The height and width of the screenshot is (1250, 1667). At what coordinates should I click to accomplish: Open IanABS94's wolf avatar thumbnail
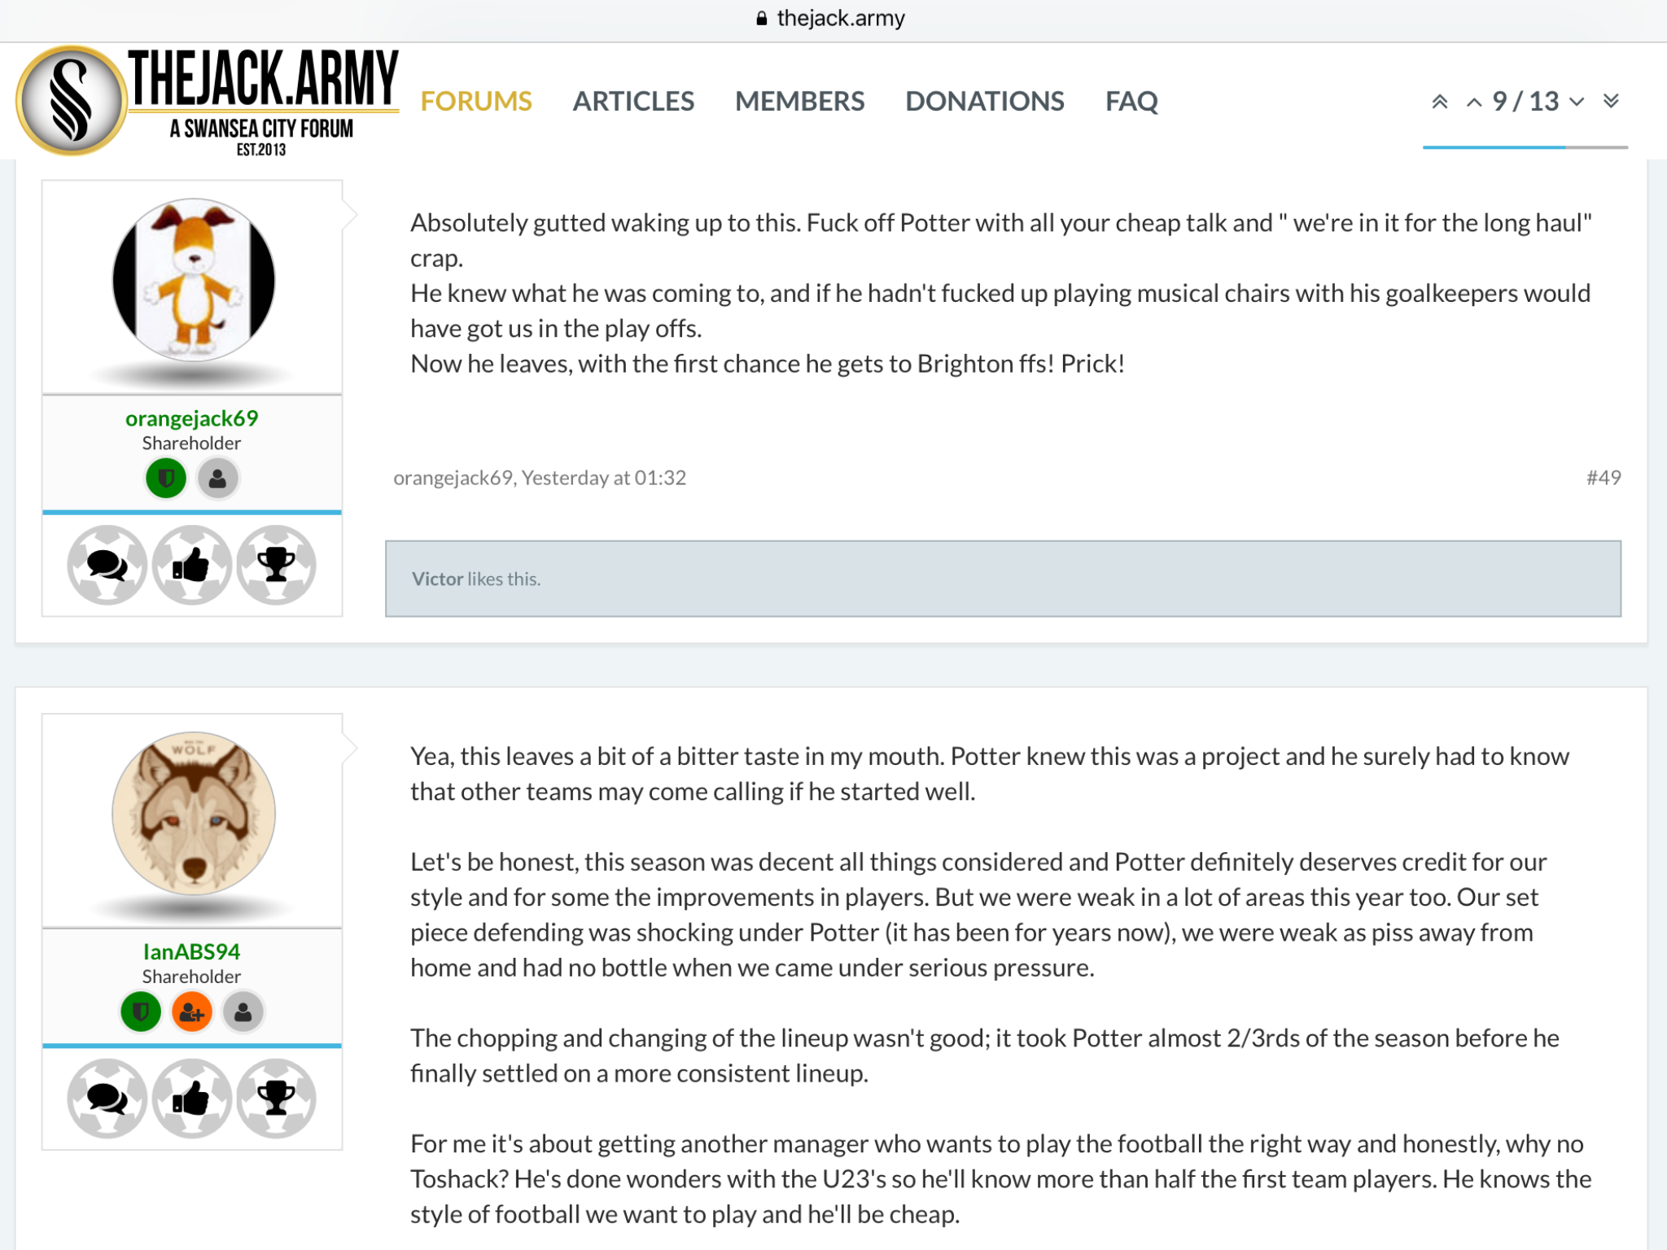coord(194,814)
